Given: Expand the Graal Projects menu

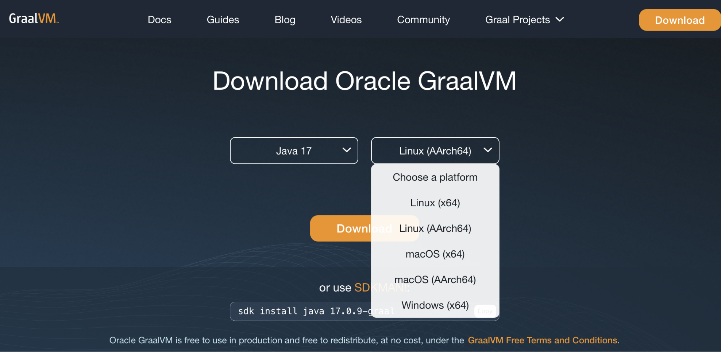Looking at the screenshot, I should (x=517, y=20).
